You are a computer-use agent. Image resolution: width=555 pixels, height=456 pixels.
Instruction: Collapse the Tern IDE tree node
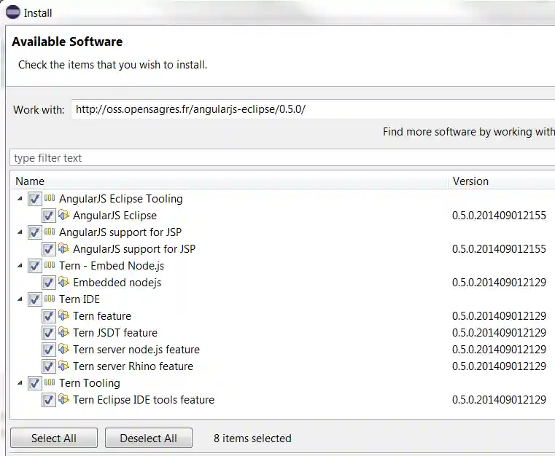20,299
